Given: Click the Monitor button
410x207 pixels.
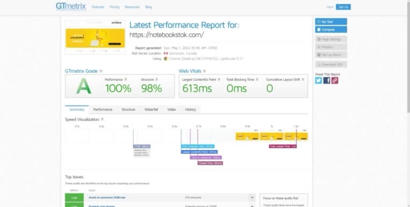Looking at the screenshot, I should tap(331, 47).
